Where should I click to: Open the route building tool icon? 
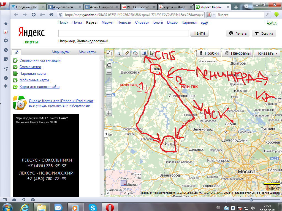coord(135,53)
